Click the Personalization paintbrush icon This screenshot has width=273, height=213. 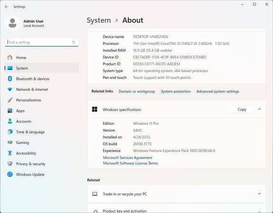click(x=10, y=100)
